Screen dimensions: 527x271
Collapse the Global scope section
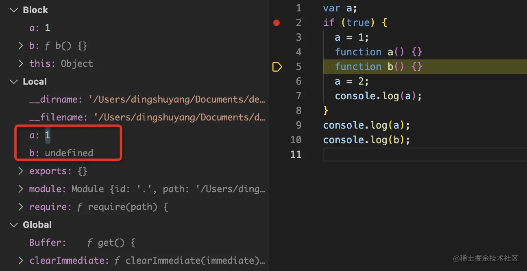[x=14, y=225]
